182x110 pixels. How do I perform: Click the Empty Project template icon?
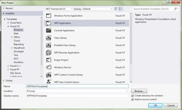click(x=48, y=60)
